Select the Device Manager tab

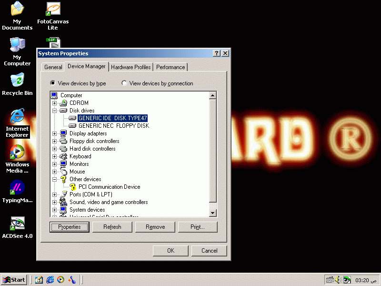tap(87, 66)
